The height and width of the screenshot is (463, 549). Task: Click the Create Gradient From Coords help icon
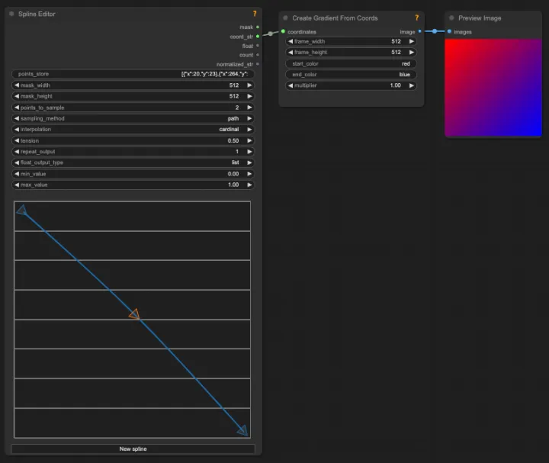416,18
